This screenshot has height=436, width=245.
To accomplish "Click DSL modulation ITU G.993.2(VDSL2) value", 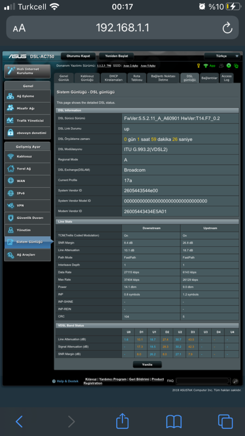I will pyautogui.click(x=146, y=149).
